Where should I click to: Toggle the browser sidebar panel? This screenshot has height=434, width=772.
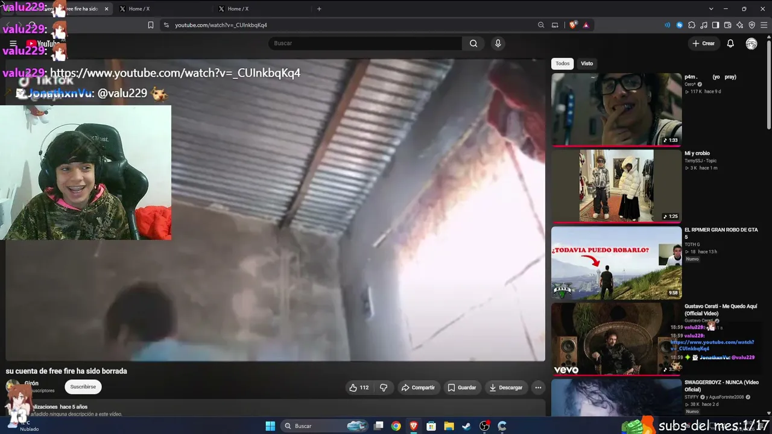[716, 25]
